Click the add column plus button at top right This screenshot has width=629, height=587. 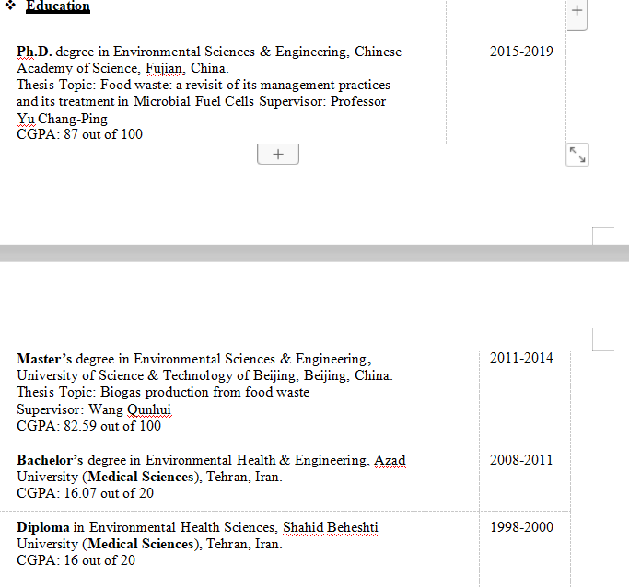coord(577,11)
